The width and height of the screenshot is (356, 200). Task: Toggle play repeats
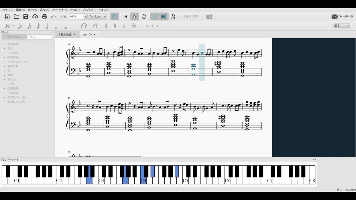(x=154, y=17)
